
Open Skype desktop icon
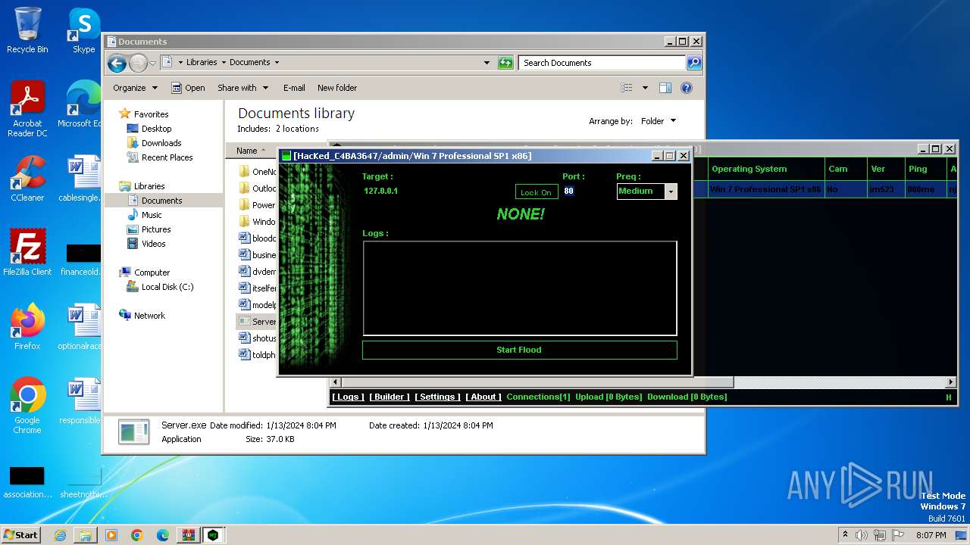pyautogui.click(x=83, y=30)
